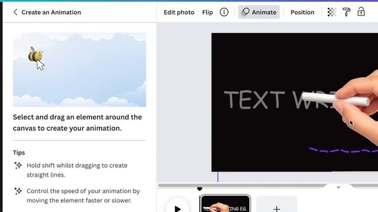This screenshot has height=212, width=378.
Task: Go back from Create an Animation panel
Action: 15,12
